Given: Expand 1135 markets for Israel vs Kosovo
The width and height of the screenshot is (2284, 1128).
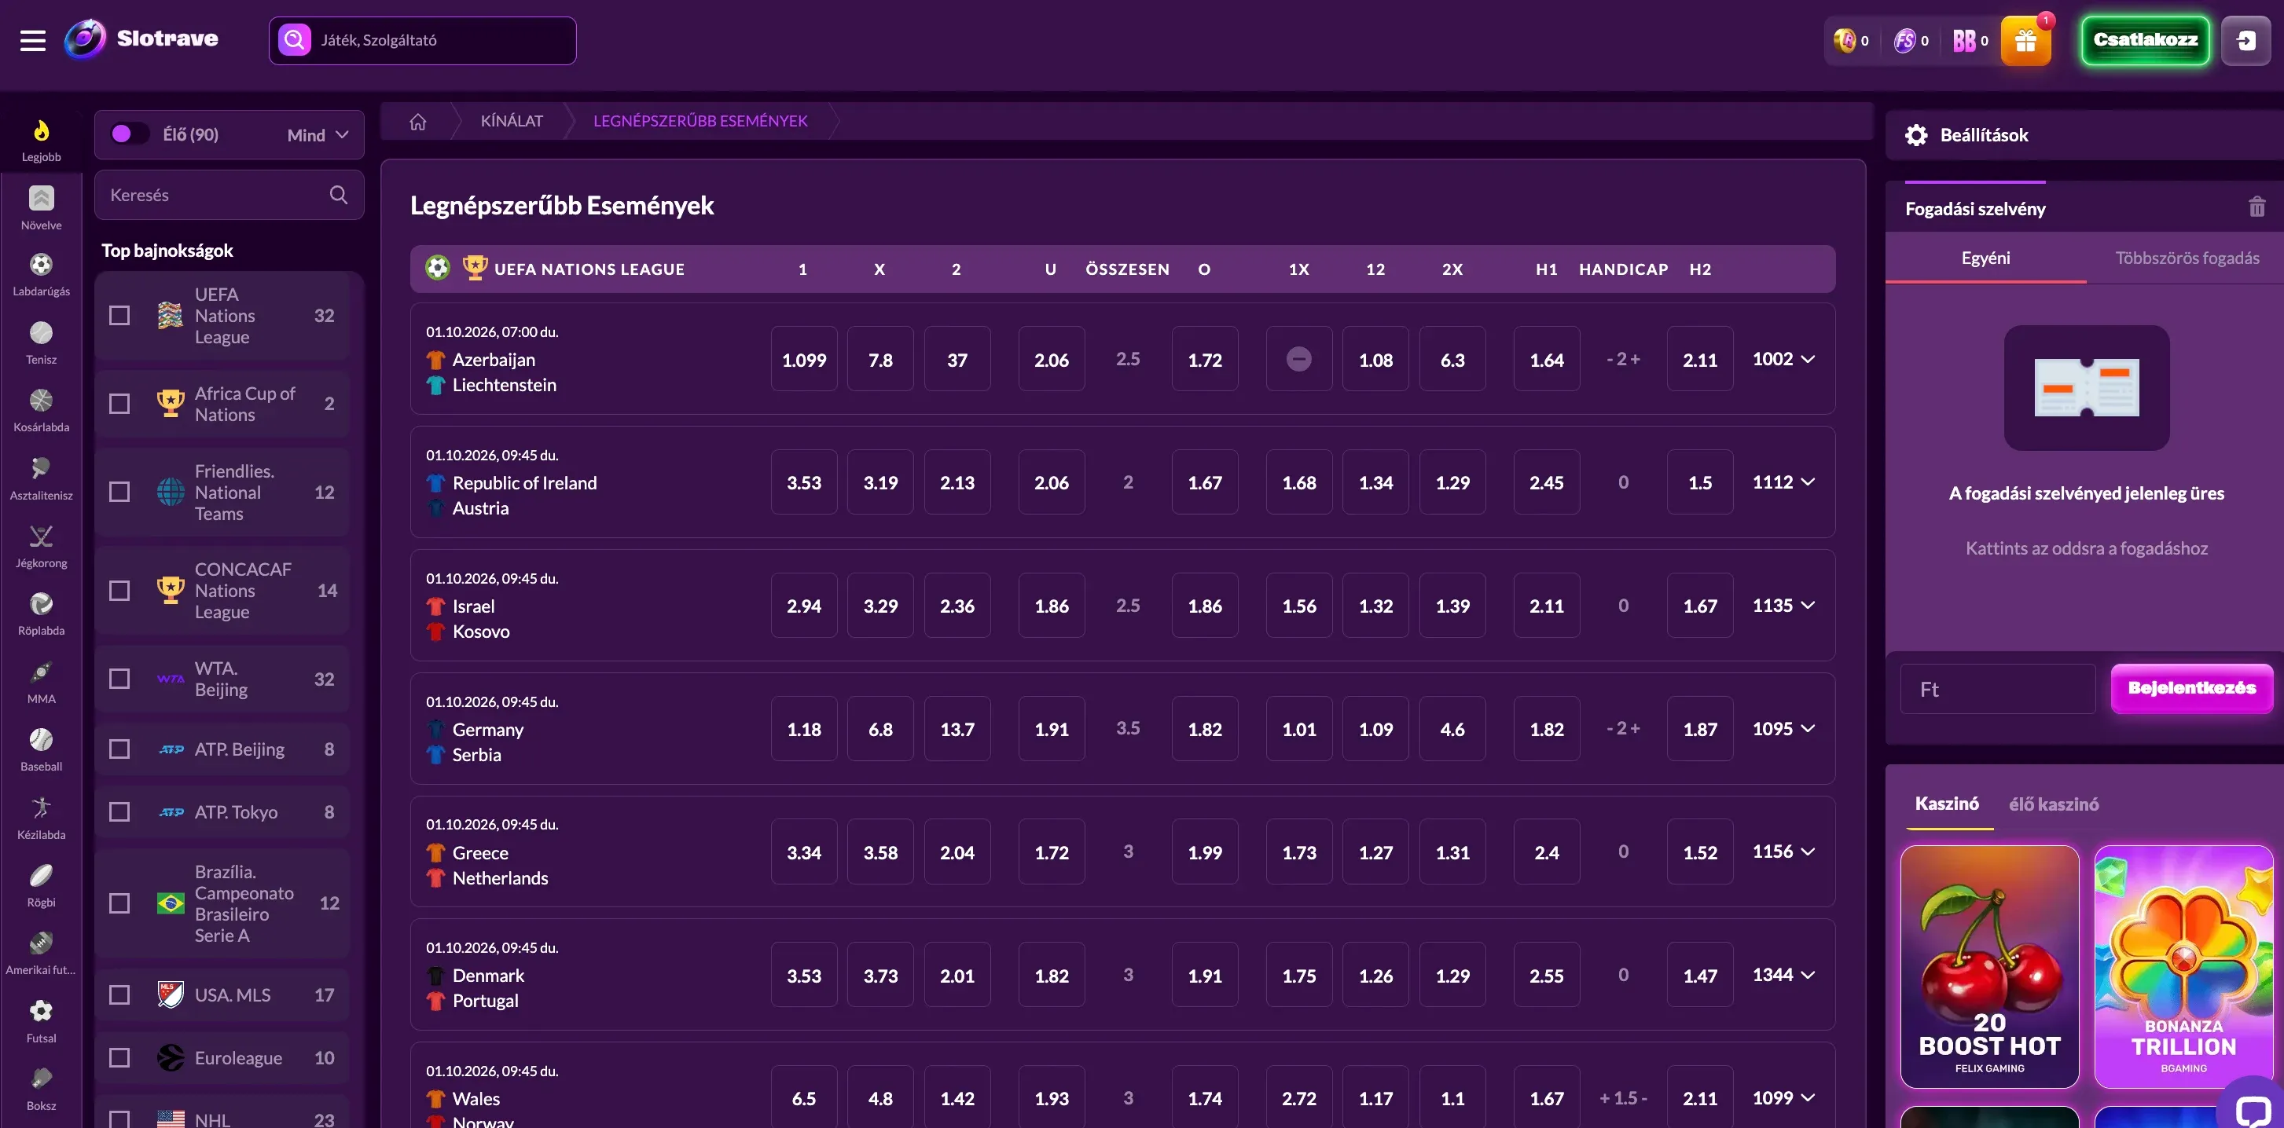Looking at the screenshot, I should tap(1783, 605).
